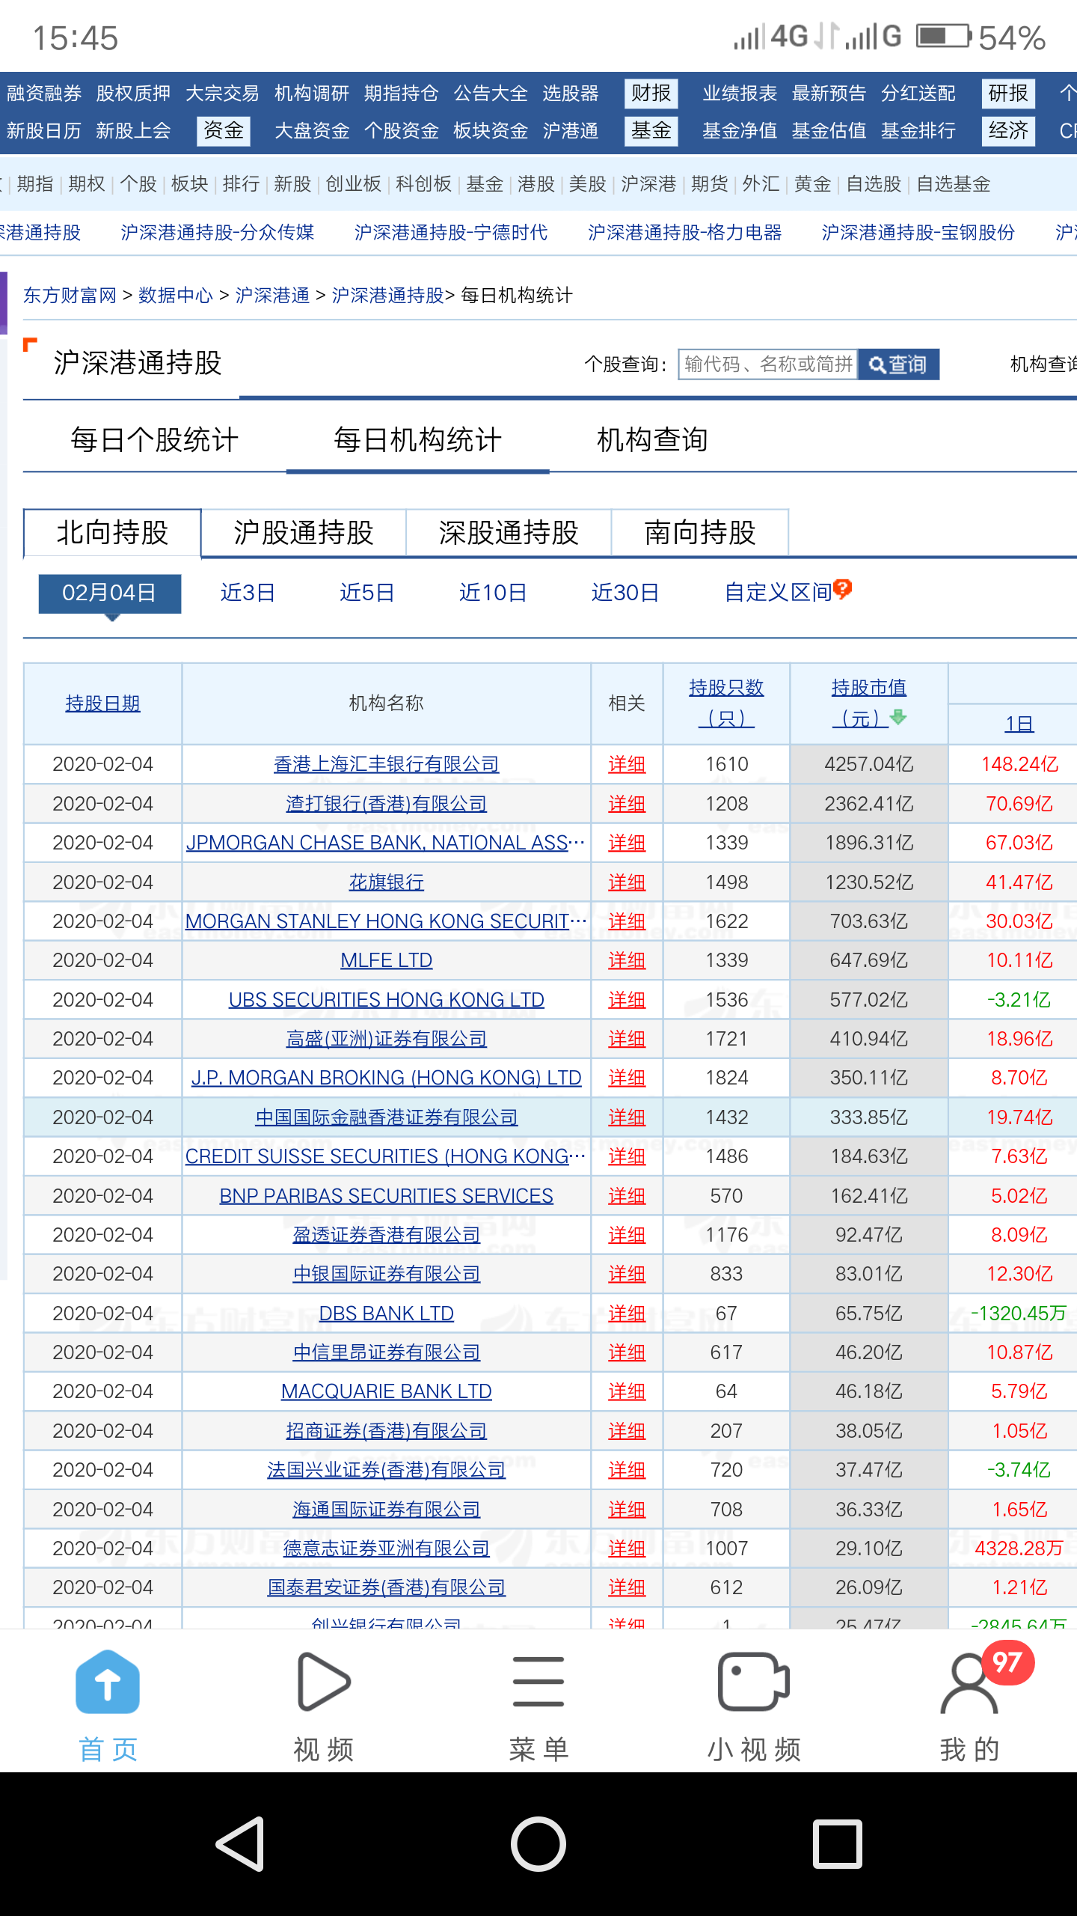Click the help question icon by 自定义区间
Screen dimensions: 1077x1916
(843, 590)
